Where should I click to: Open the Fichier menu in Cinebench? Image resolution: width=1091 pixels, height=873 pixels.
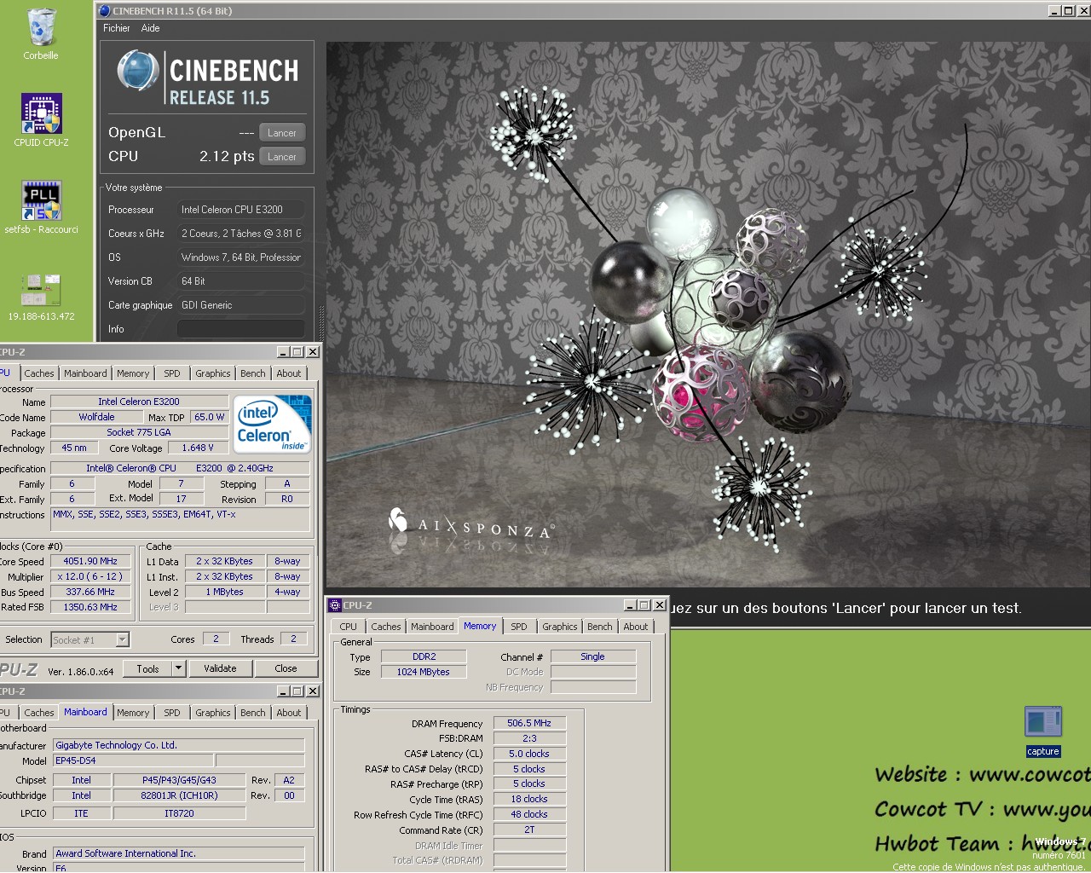pos(117,28)
